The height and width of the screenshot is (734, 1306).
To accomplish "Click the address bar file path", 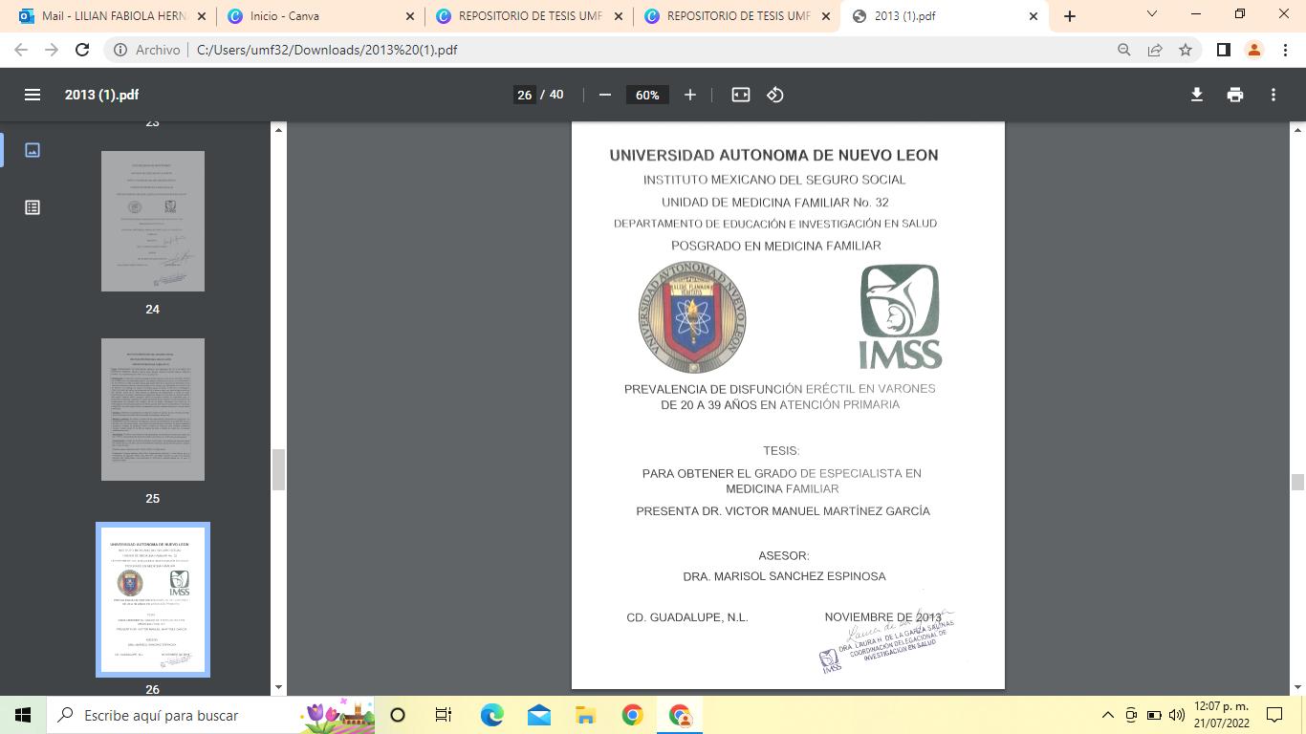I will coord(327,50).
